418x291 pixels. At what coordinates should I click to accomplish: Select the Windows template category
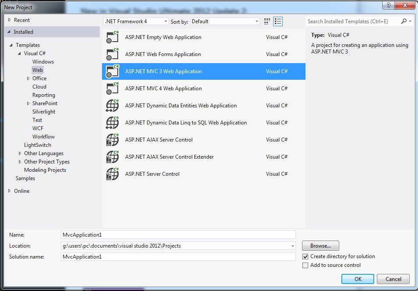pos(43,62)
